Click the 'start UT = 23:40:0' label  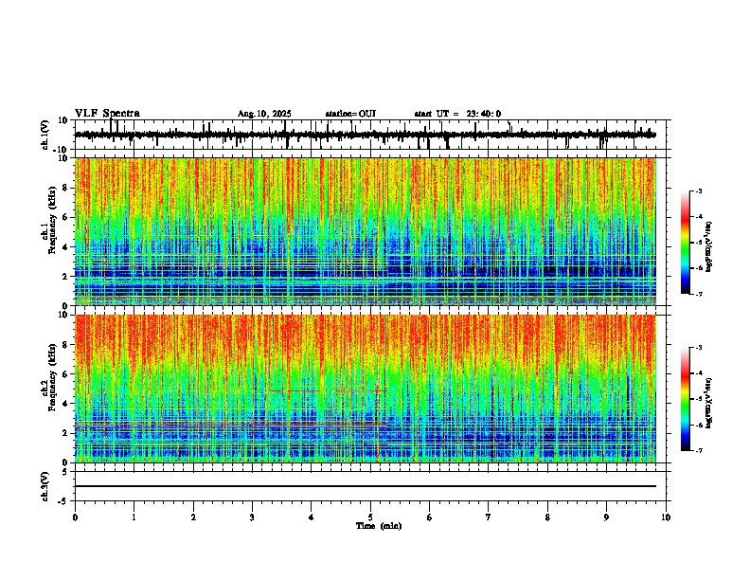click(x=457, y=114)
